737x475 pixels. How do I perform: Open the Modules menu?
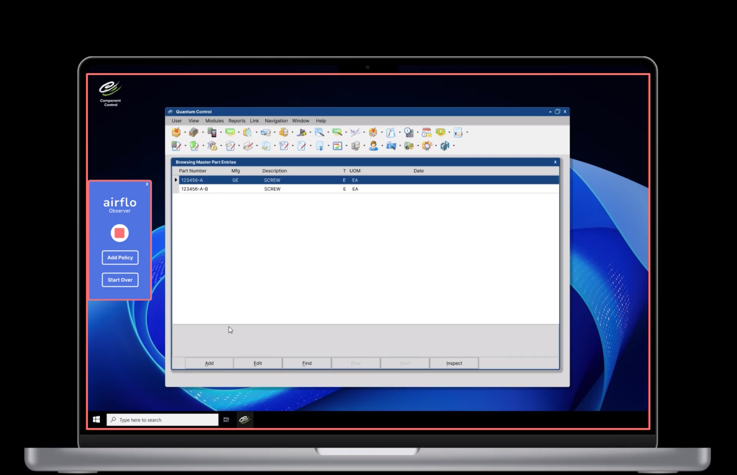coord(214,121)
